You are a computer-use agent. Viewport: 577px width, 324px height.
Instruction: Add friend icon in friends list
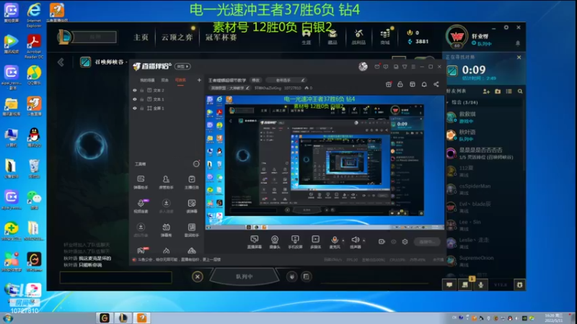[x=486, y=91]
